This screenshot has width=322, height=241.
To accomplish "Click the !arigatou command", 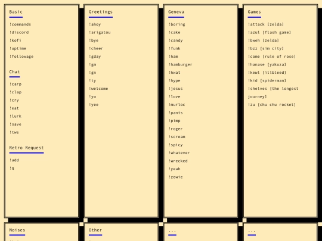I will click(x=100, y=32).
